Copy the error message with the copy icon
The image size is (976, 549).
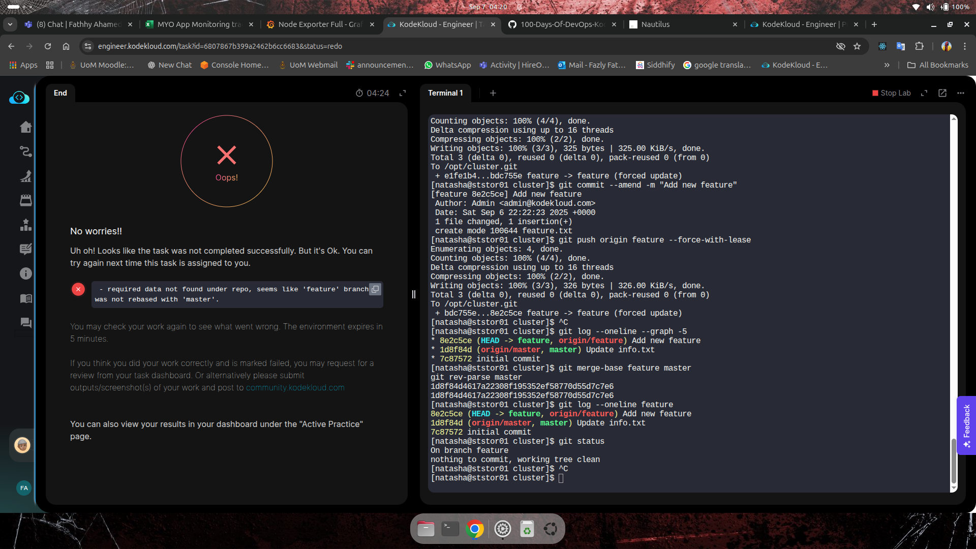click(x=375, y=289)
